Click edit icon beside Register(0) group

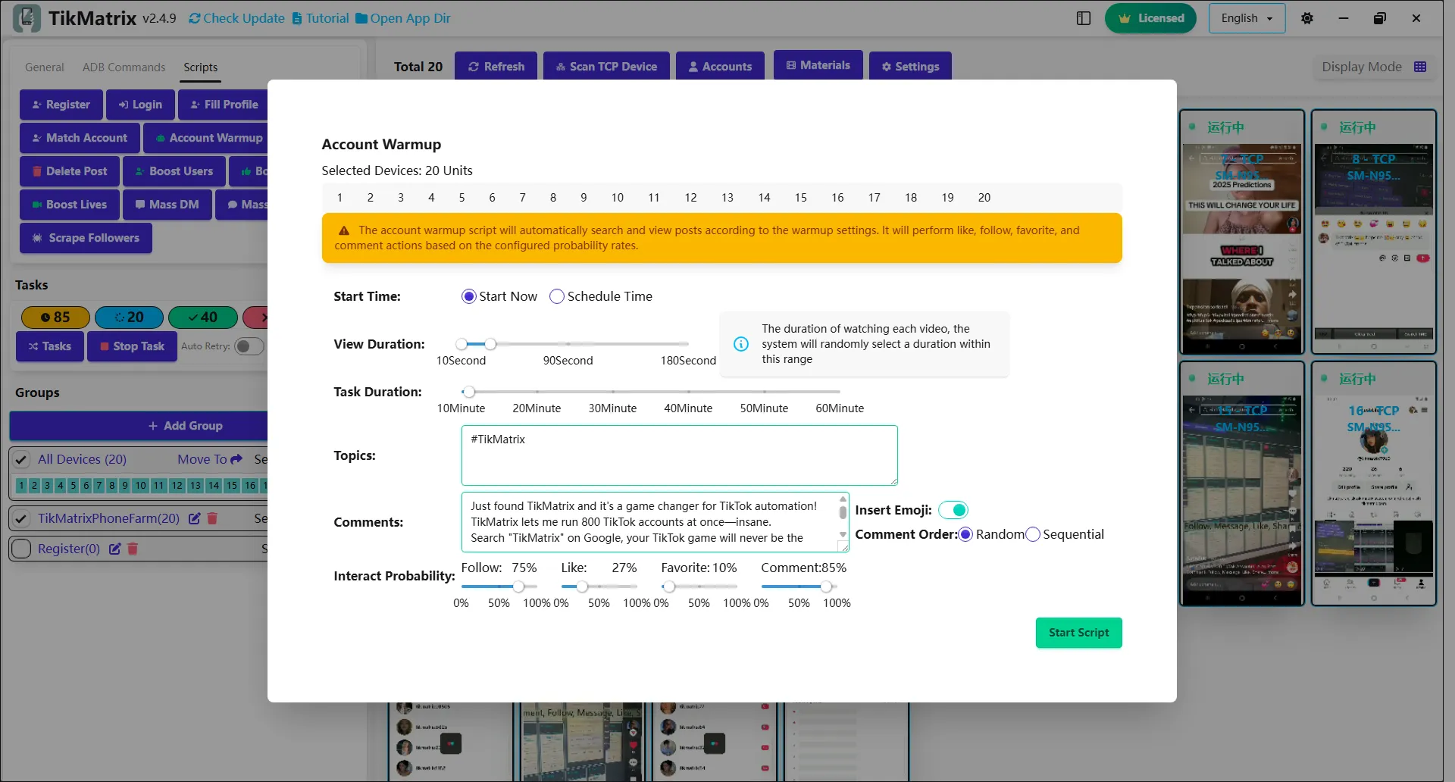point(114,549)
